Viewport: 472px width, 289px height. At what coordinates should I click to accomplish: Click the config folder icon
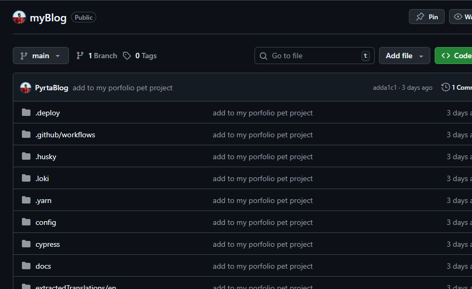26,222
